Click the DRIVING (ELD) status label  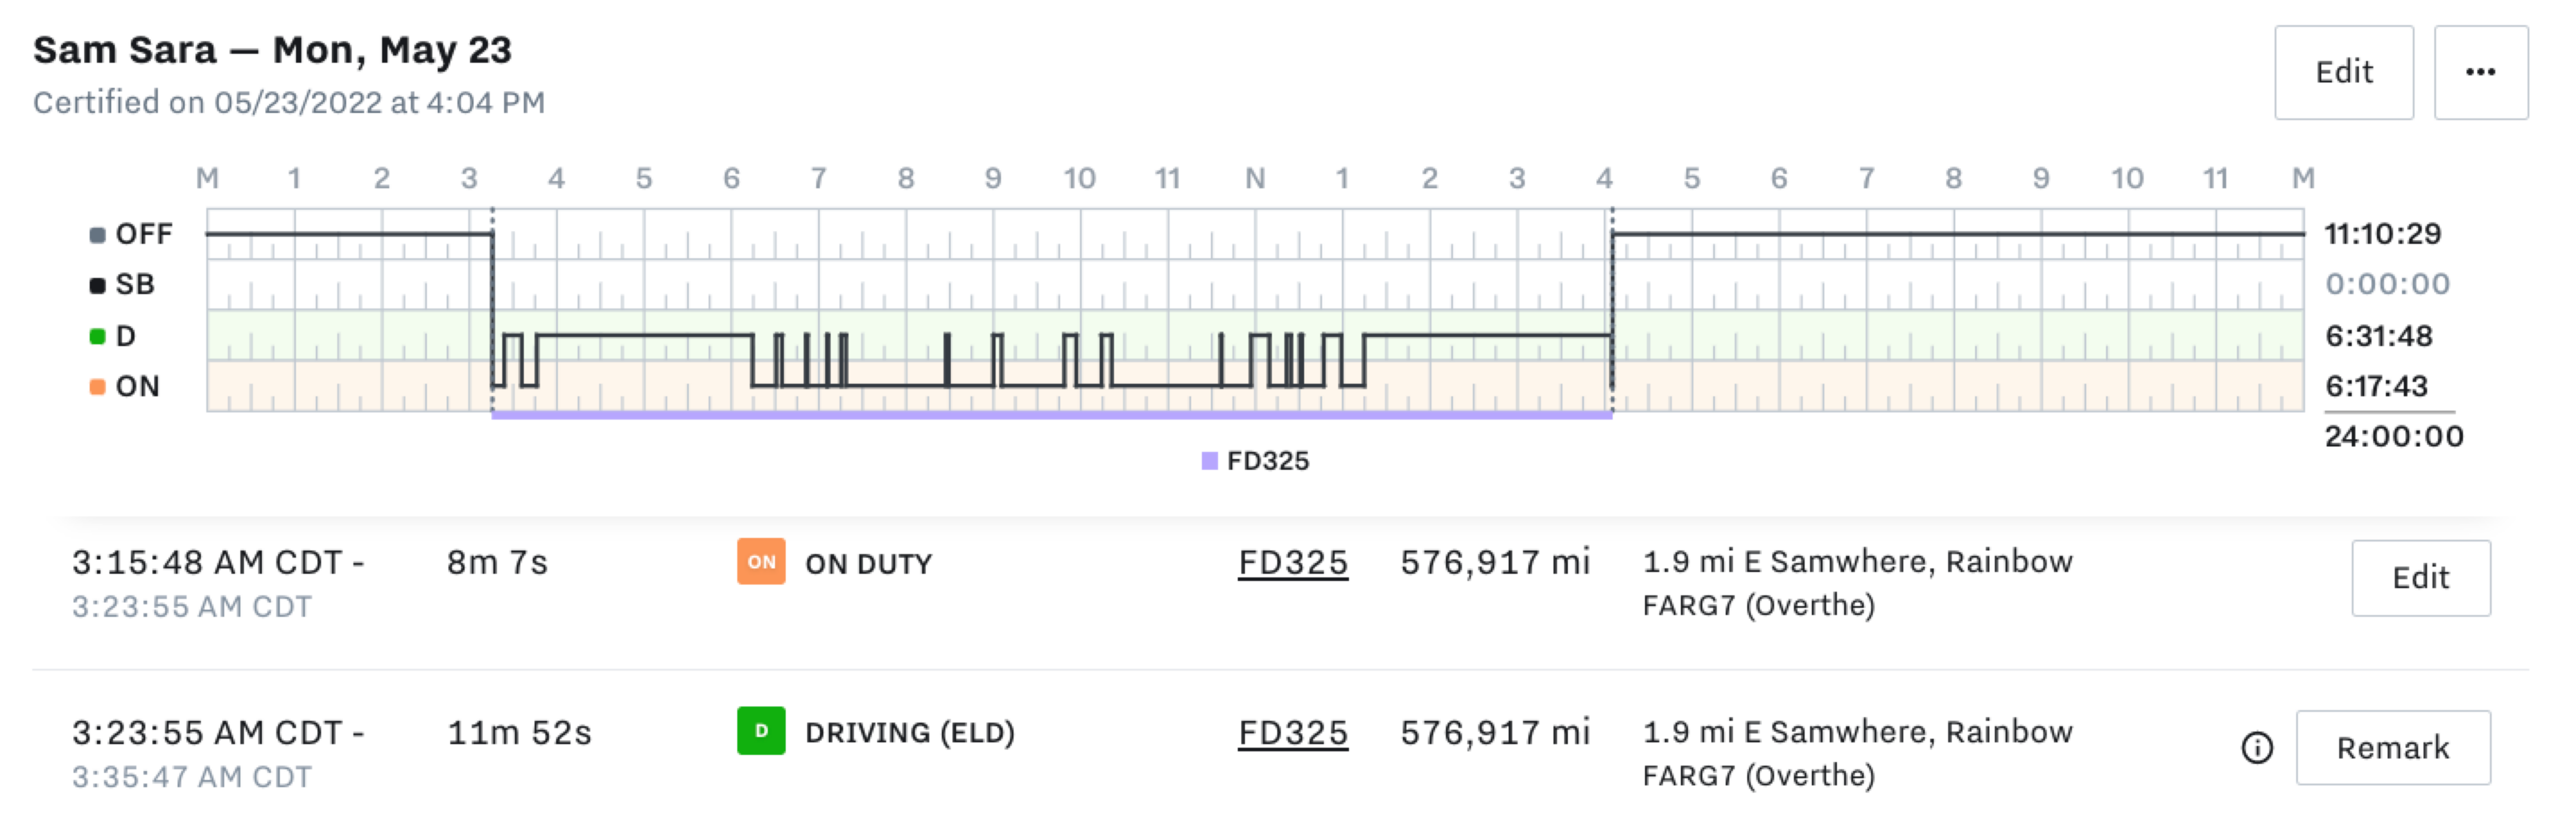tap(909, 732)
